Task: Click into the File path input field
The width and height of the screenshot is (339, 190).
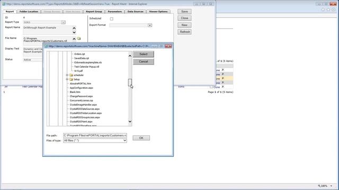Action: pyautogui.click(x=95, y=136)
